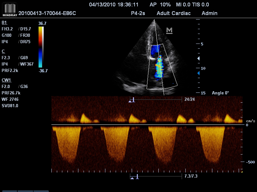The width and height of the screenshot is (257, 192).
Task: Click the Admin user label
Action: [209, 13]
